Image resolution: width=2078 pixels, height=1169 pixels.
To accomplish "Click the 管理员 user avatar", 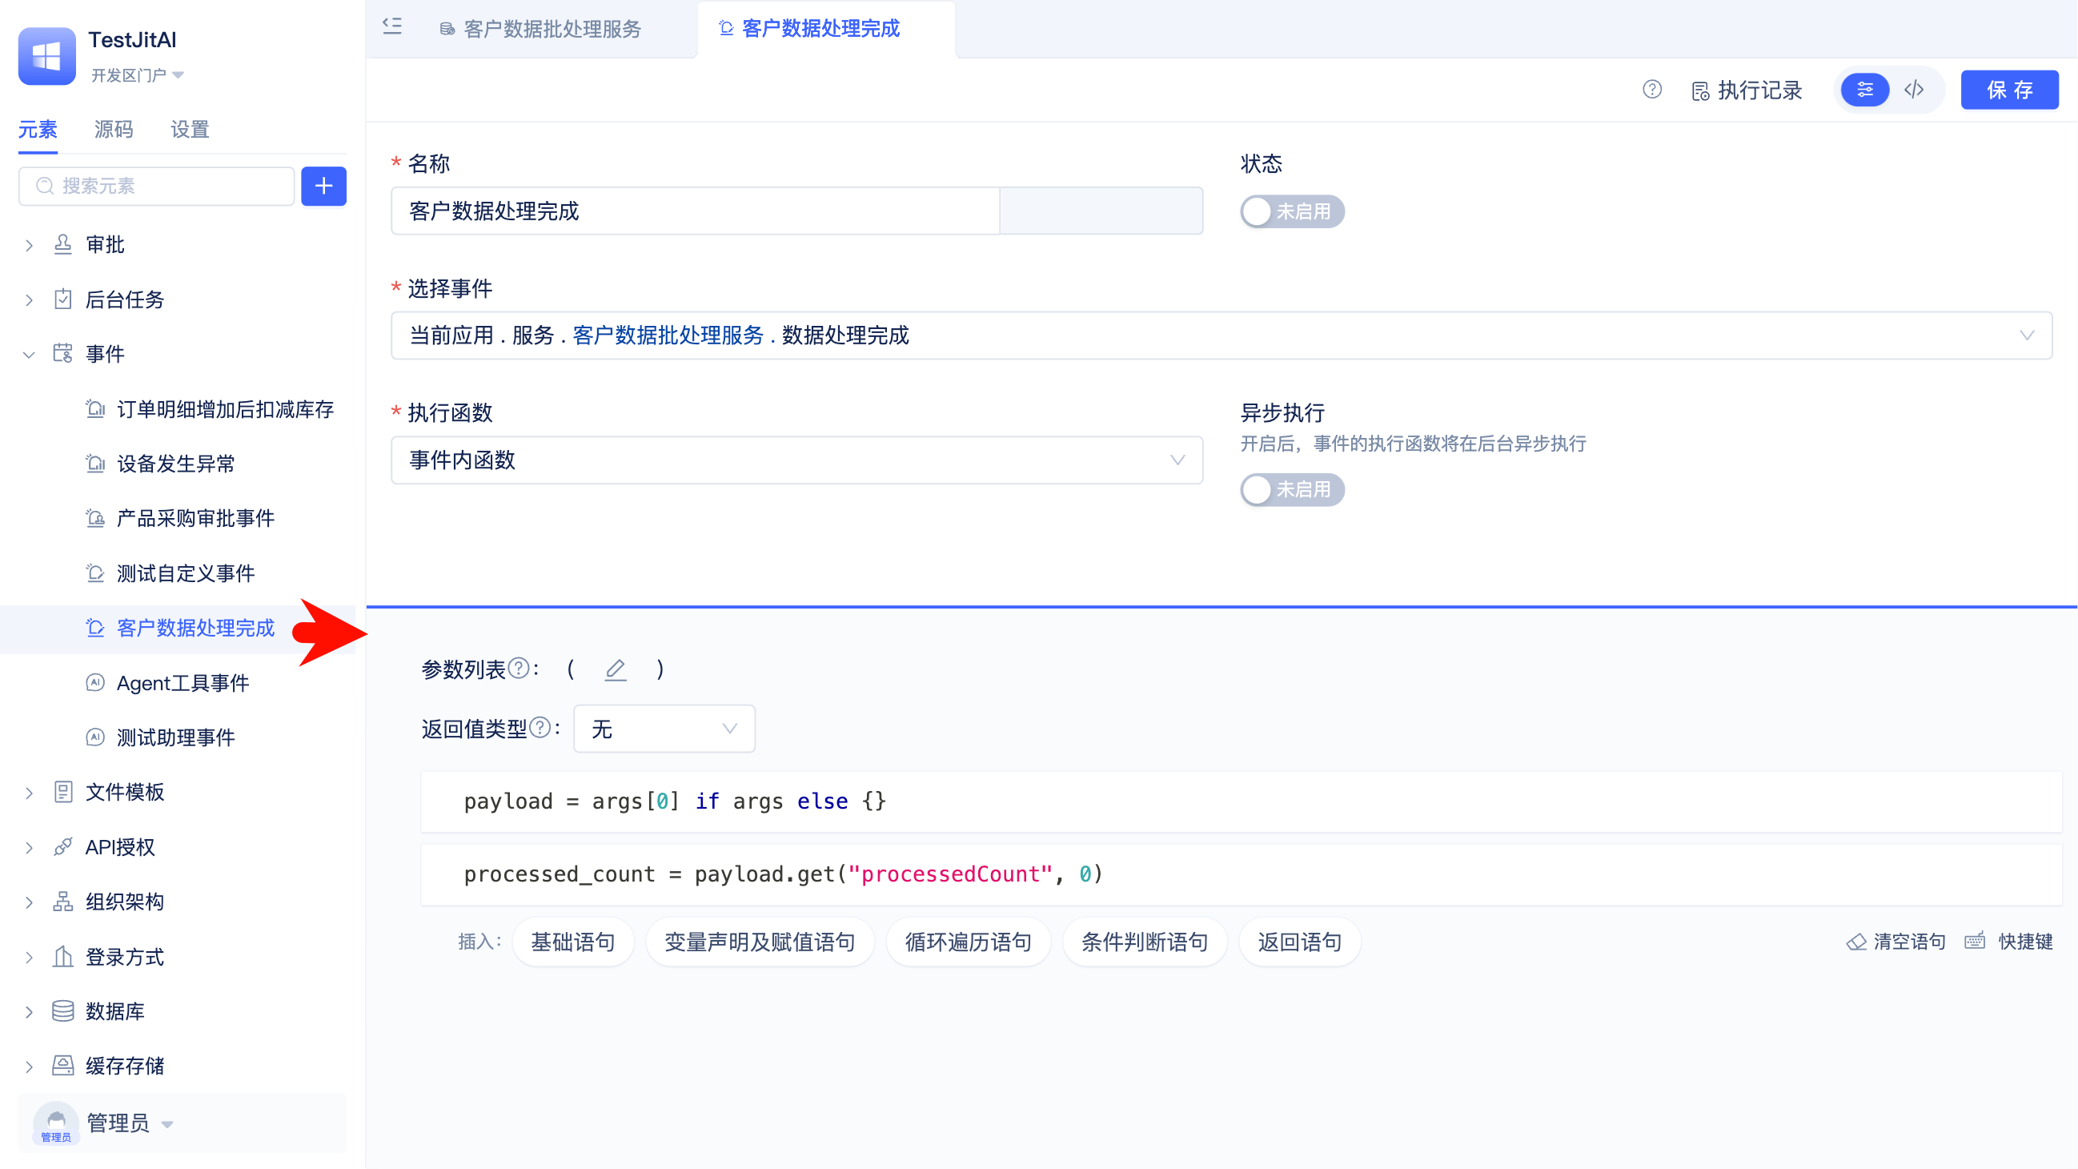I will [x=56, y=1123].
